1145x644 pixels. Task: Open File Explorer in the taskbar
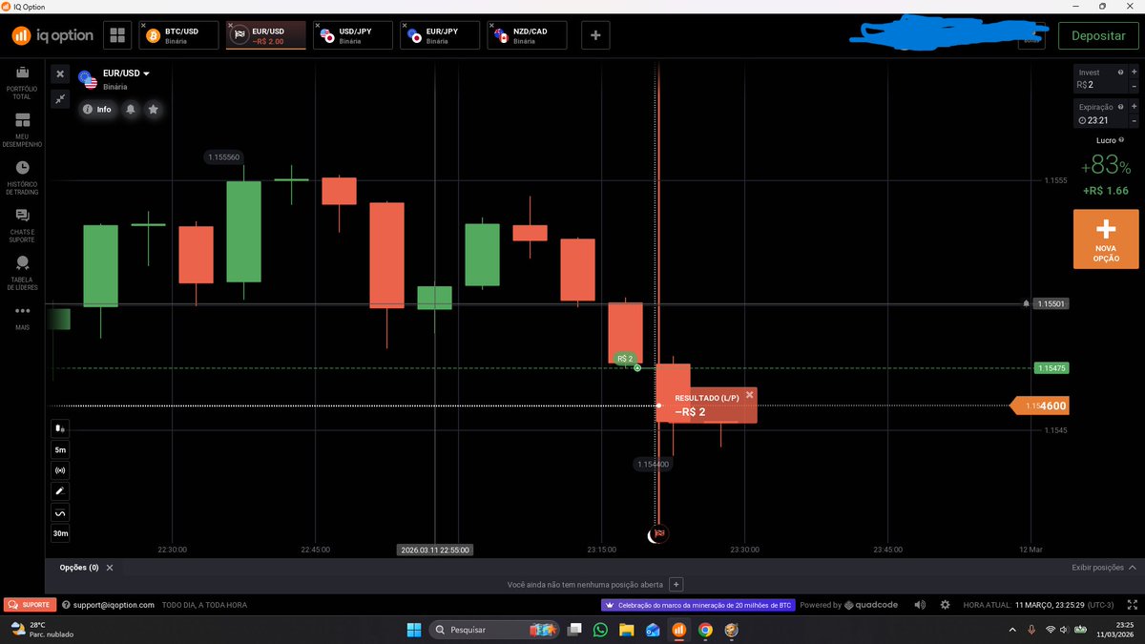tap(626, 630)
